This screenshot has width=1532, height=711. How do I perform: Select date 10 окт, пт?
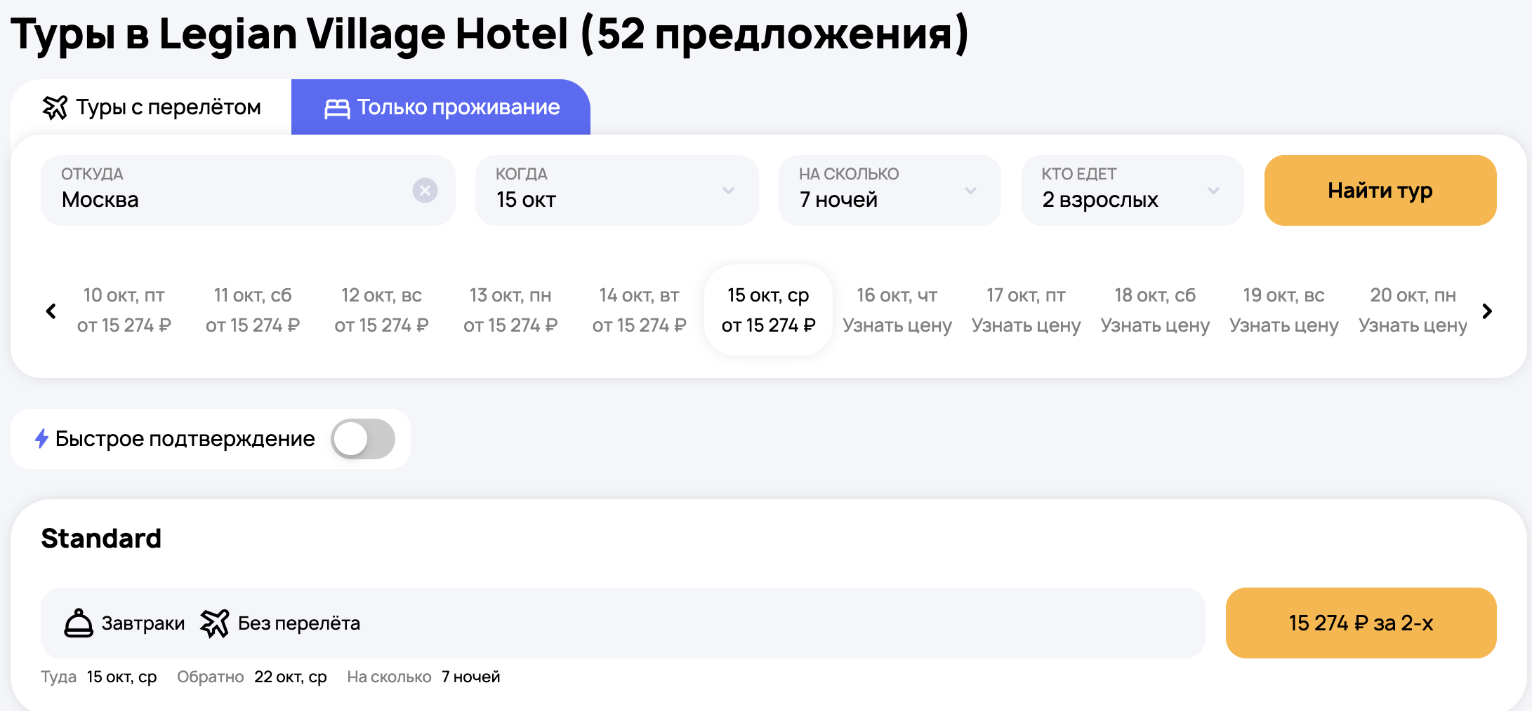124,310
